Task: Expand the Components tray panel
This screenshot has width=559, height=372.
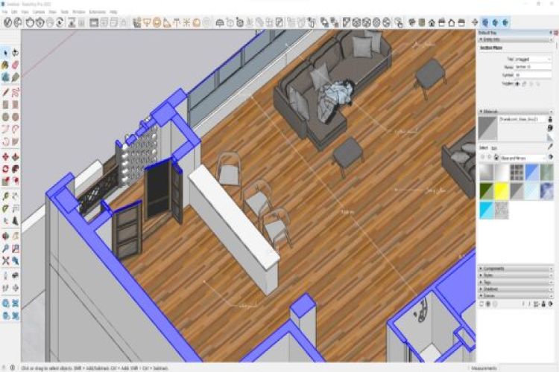Action: 514,268
